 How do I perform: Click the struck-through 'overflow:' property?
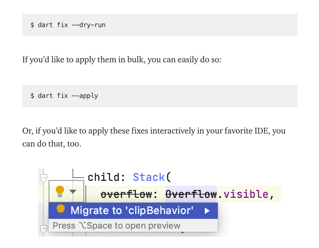coord(129,194)
